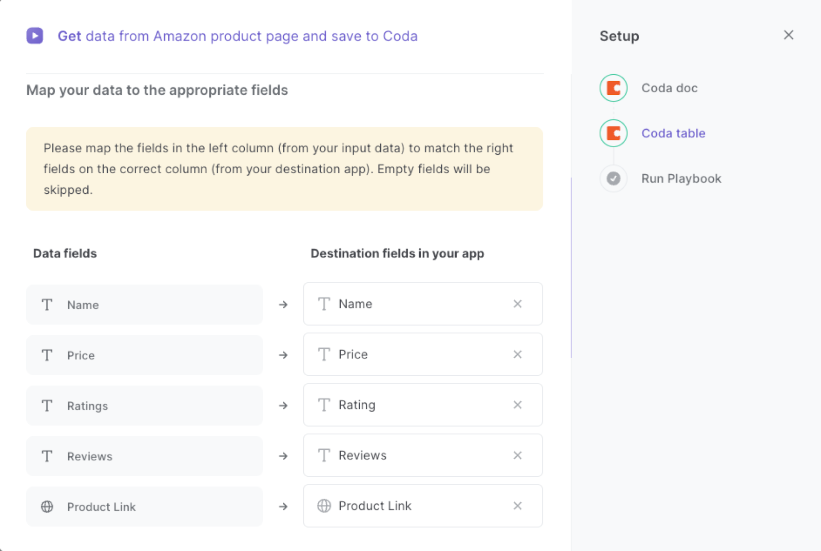Click the vertical scrollbar of mapping panel

coord(571,268)
